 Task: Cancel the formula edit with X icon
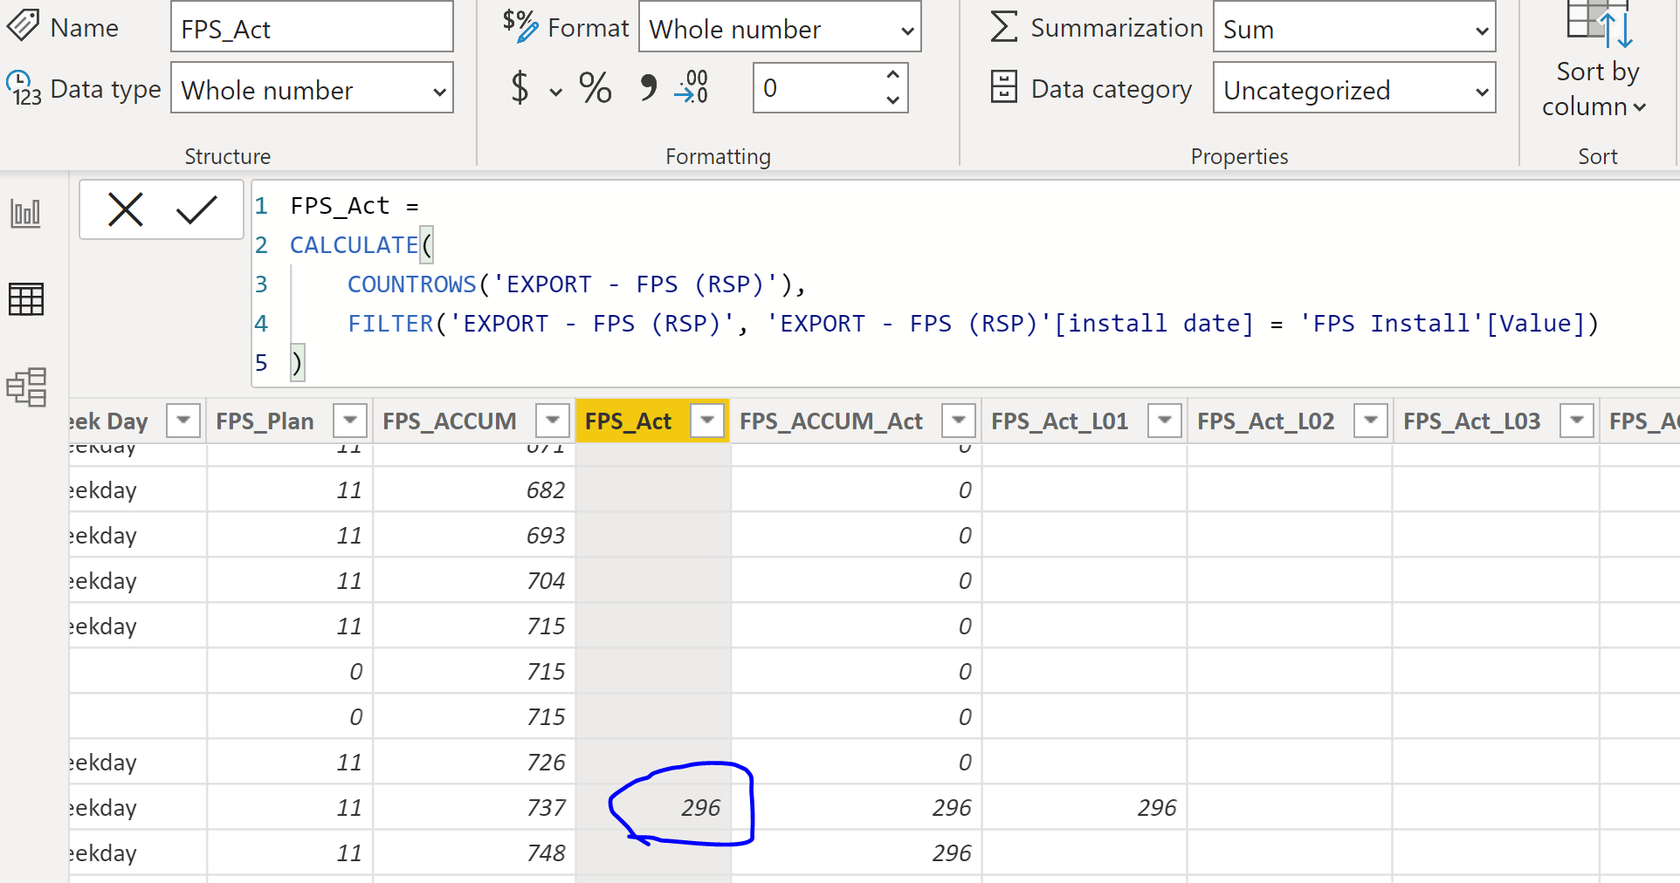click(x=126, y=209)
